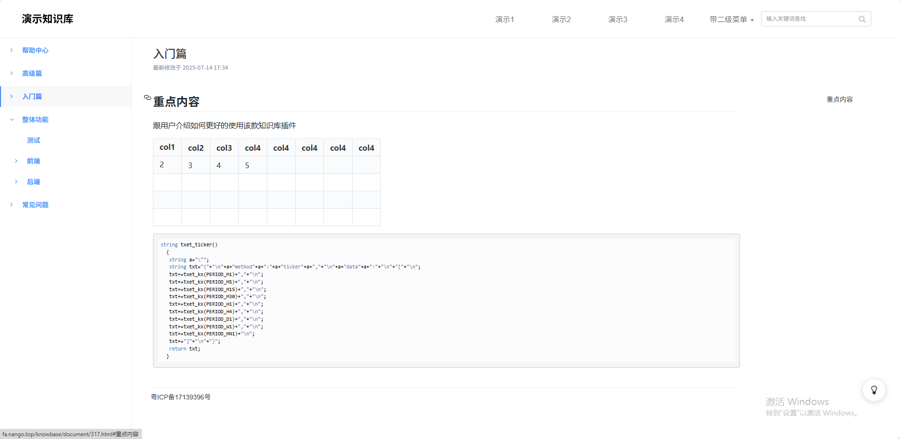Focus the keyword search input field
Image resolution: width=900 pixels, height=439 pixels.
(809, 19)
